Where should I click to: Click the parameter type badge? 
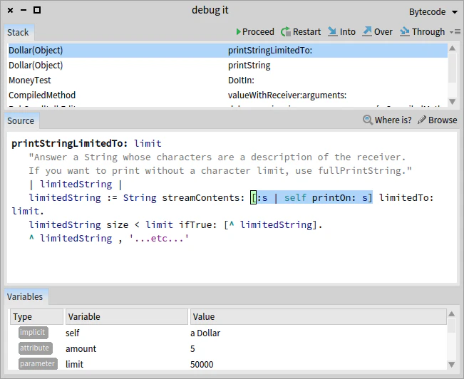click(38, 363)
